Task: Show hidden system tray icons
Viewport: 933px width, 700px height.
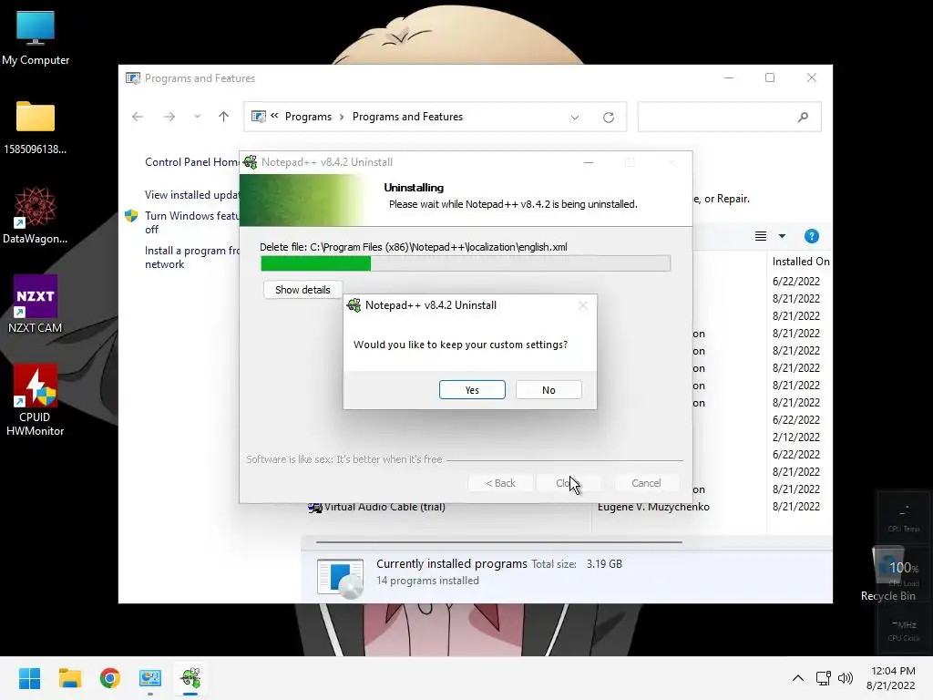Action: click(798, 678)
